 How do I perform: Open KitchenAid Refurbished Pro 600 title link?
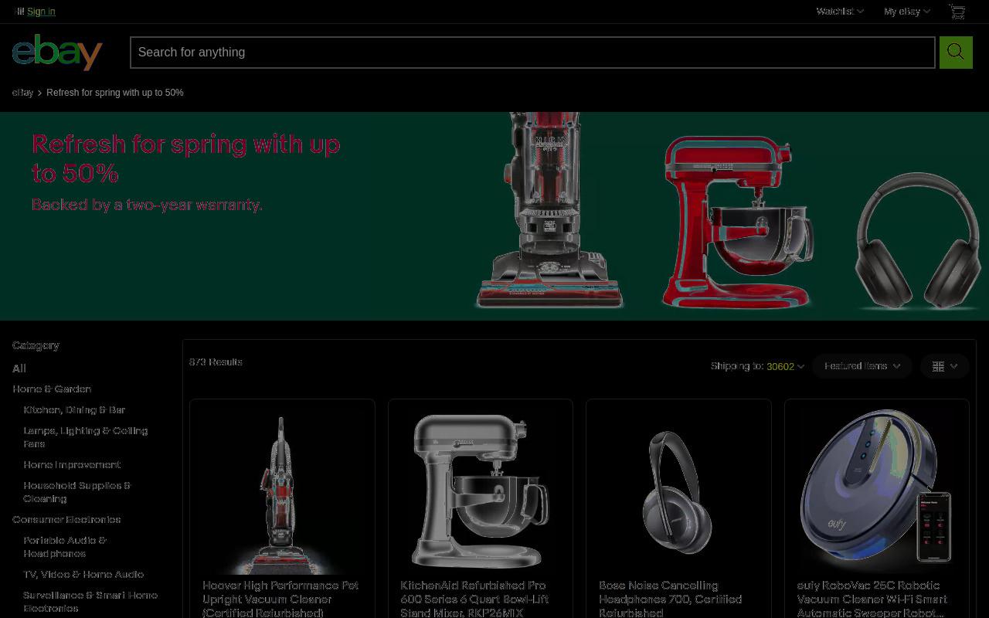474,599
